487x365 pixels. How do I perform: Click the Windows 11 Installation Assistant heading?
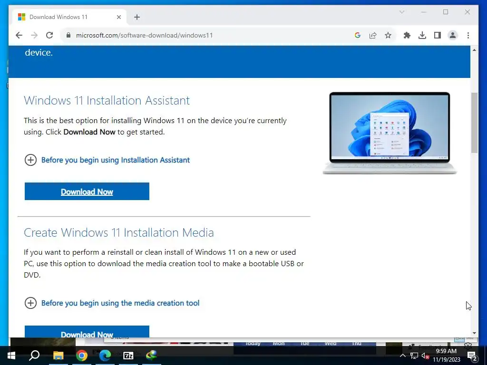tap(107, 101)
